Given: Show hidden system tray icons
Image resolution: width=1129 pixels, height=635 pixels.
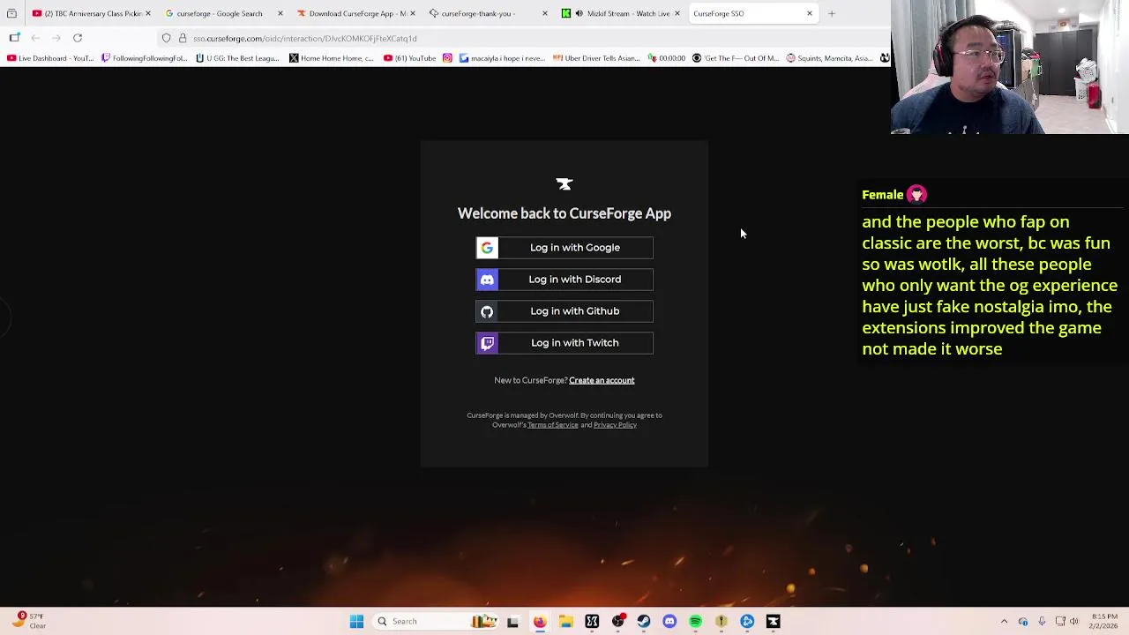Looking at the screenshot, I should click(x=1004, y=622).
